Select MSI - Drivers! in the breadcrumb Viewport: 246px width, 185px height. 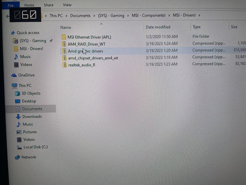point(184,15)
